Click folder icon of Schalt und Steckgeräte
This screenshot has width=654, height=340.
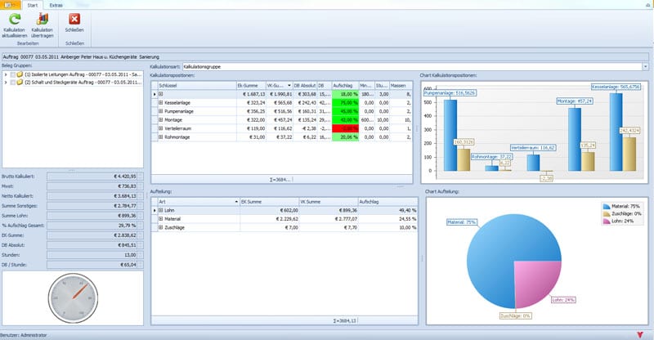tap(19, 82)
